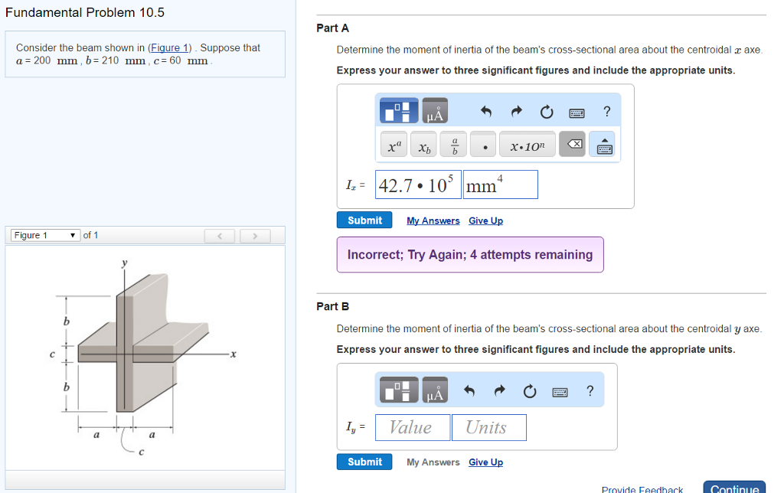The image size is (784, 493).
Task: Open Greek symbols button in Part B
Action: [x=435, y=390]
